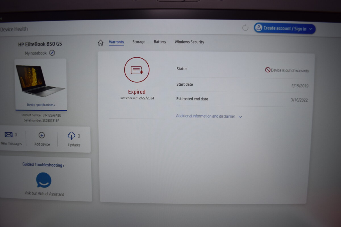The height and width of the screenshot is (227, 341).
Task: Click the New messages label
Action: [x=11, y=144]
